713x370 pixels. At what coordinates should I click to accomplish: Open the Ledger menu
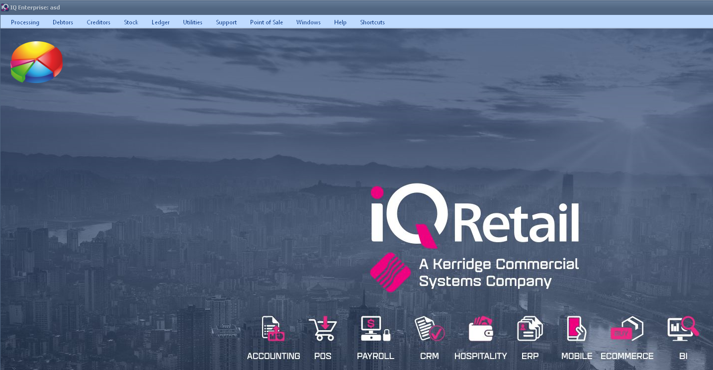[x=161, y=22]
